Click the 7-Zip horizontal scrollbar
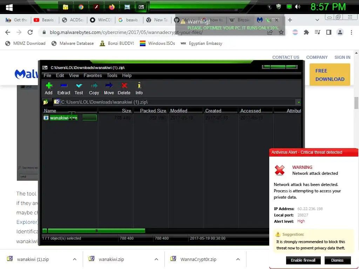This screenshot has height=269, width=359. click(x=96, y=230)
